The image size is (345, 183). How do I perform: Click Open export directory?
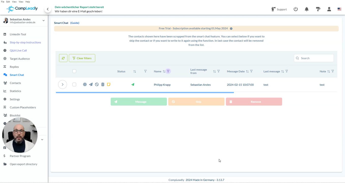pos(24,164)
